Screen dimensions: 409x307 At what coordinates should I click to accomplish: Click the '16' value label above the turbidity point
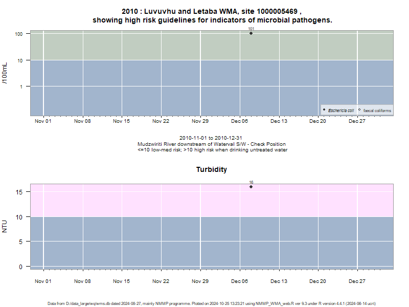point(251,182)
